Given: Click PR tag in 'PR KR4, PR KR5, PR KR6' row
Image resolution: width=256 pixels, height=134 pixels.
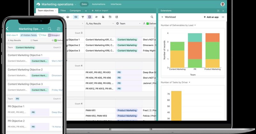Looking at the screenshot, I should (x=119, y=78).
